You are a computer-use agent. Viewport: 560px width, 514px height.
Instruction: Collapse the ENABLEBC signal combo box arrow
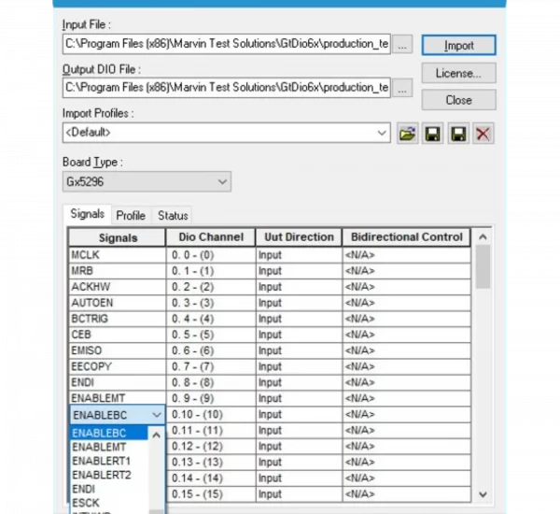tap(156, 414)
